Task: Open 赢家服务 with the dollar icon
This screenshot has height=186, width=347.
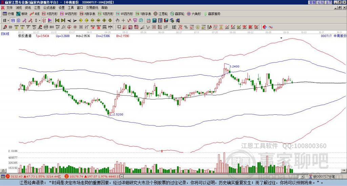Action: click(212, 14)
